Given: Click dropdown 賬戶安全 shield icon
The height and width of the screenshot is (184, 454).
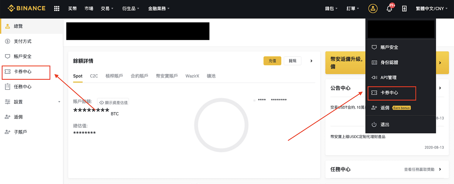Looking at the screenshot, I should coord(374,47).
